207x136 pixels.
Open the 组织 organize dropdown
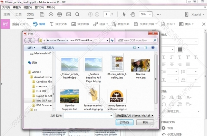(31, 48)
